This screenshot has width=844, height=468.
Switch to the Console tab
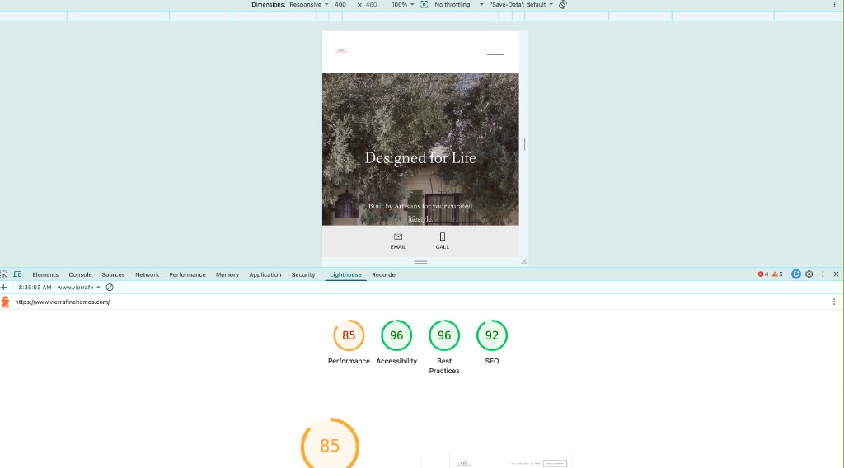(x=80, y=274)
